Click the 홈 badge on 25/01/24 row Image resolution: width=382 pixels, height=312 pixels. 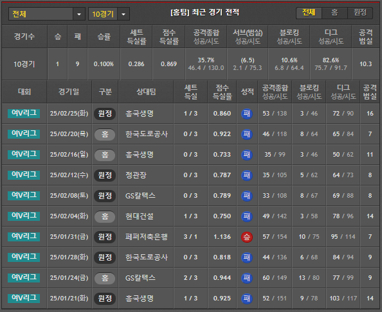(105, 278)
